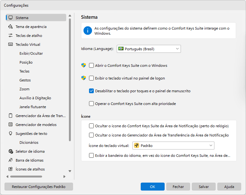
Task: Click the Fechar button
Action: [178, 186]
